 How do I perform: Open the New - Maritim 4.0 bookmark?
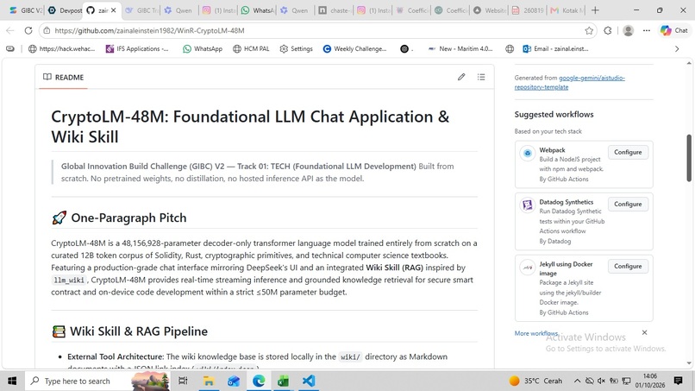(x=460, y=49)
